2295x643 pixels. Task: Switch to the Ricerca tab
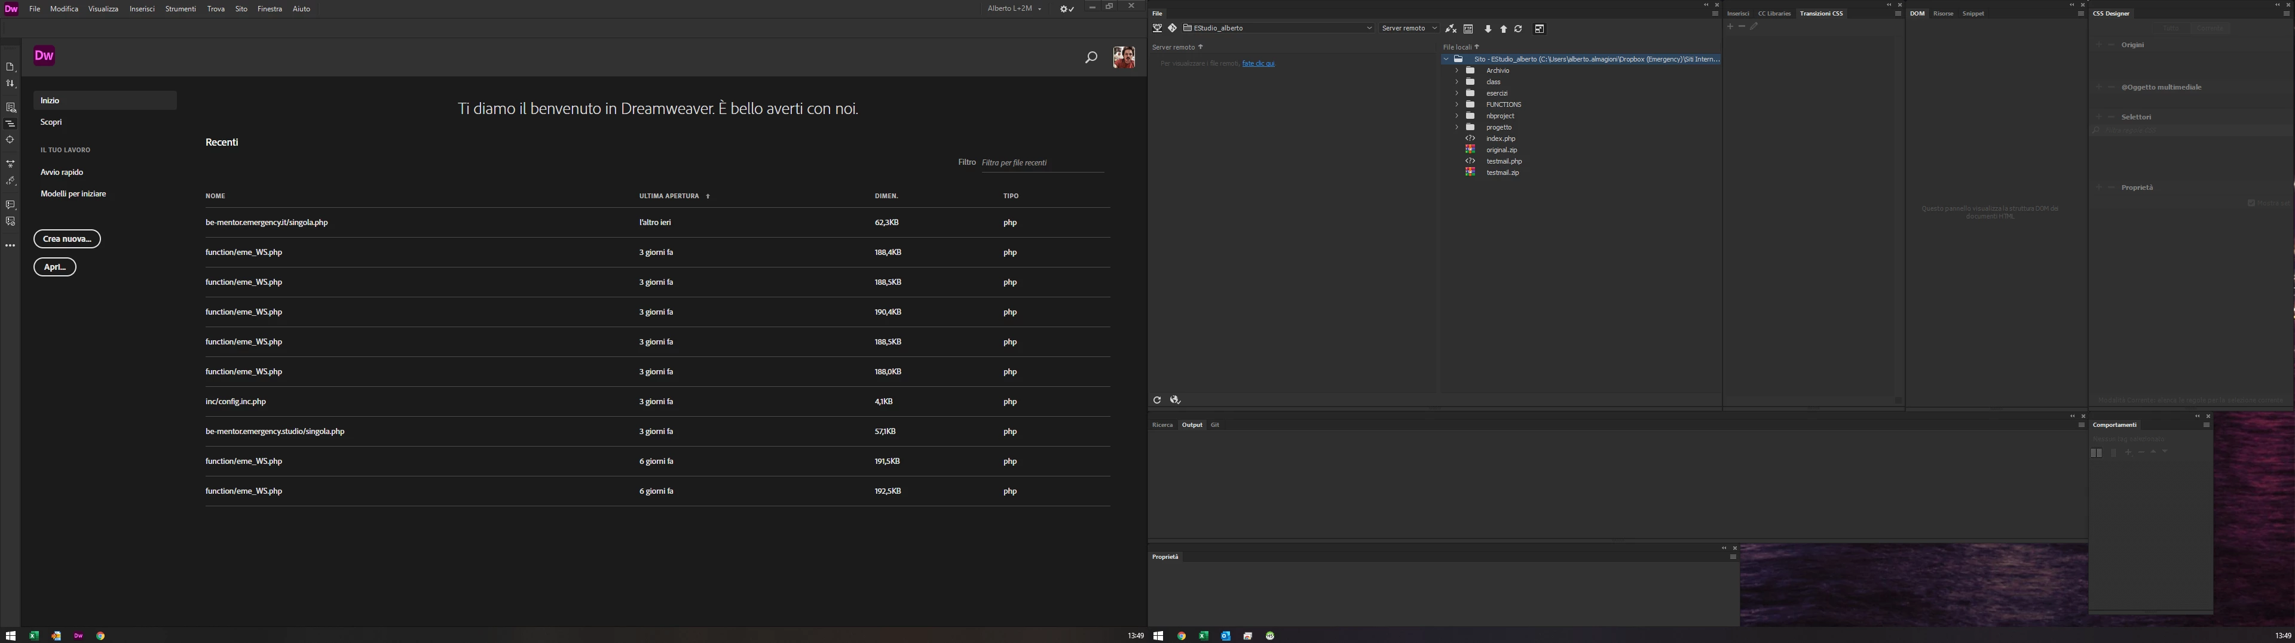pos(1162,425)
